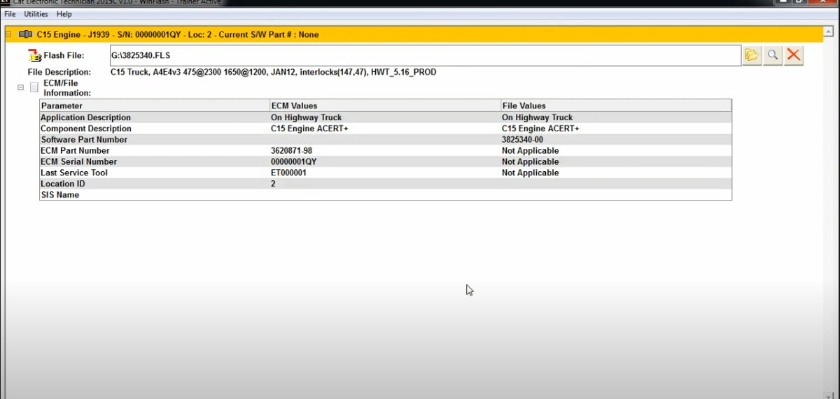Click the ECM engine icon in yellow header
840x399 pixels.
pyautogui.click(x=25, y=34)
